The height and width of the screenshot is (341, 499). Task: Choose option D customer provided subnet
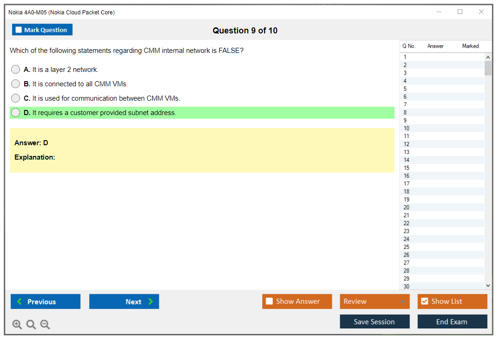pyautogui.click(x=16, y=113)
